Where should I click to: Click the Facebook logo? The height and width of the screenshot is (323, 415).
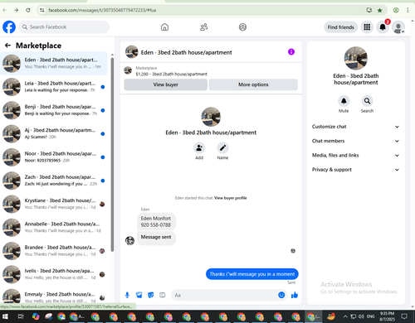coord(9,27)
